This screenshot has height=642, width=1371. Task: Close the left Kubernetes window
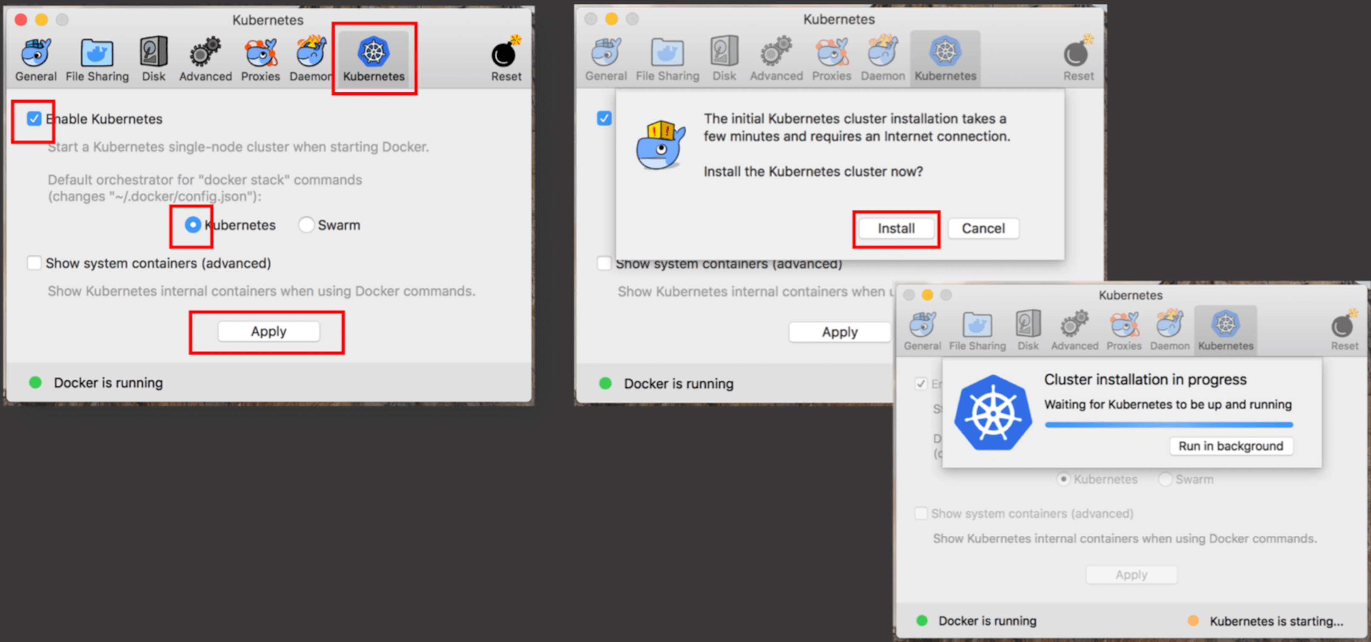21,20
